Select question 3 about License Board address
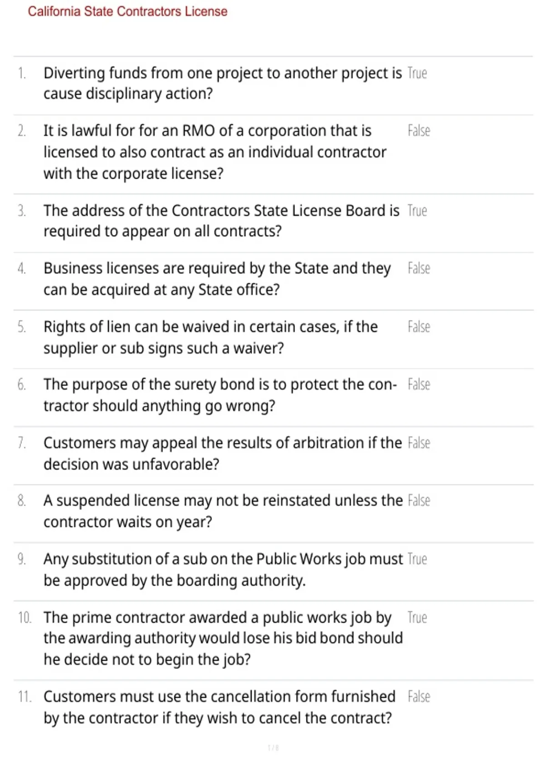The image size is (546, 773). (222, 221)
